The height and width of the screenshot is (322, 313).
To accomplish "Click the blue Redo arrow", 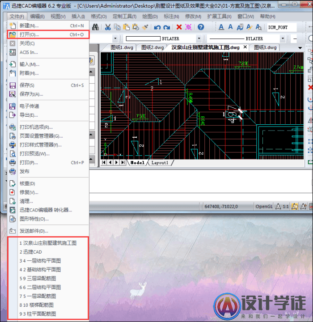I will point(167,27).
